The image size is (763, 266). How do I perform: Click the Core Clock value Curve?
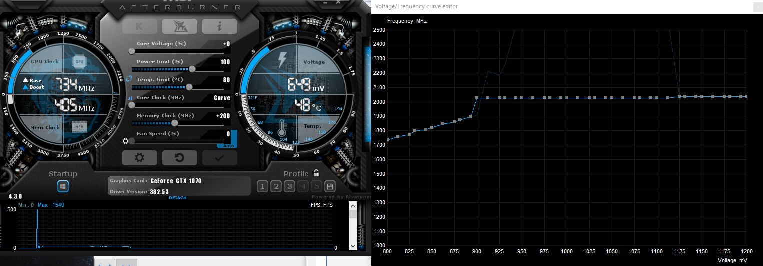[222, 98]
